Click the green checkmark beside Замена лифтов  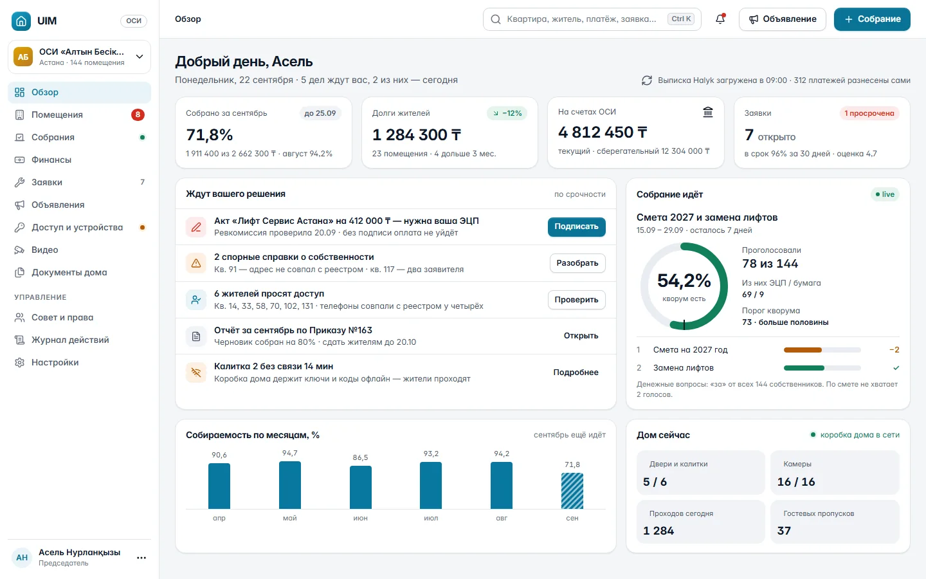(896, 368)
